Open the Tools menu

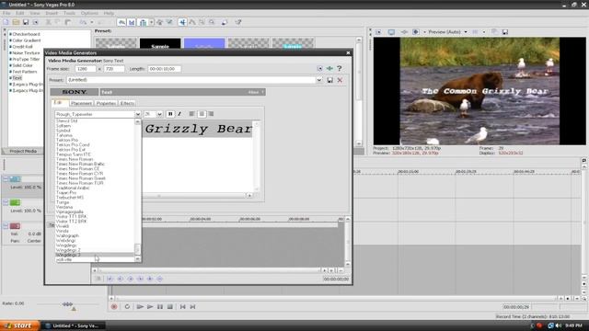pyautogui.click(x=69, y=13)
